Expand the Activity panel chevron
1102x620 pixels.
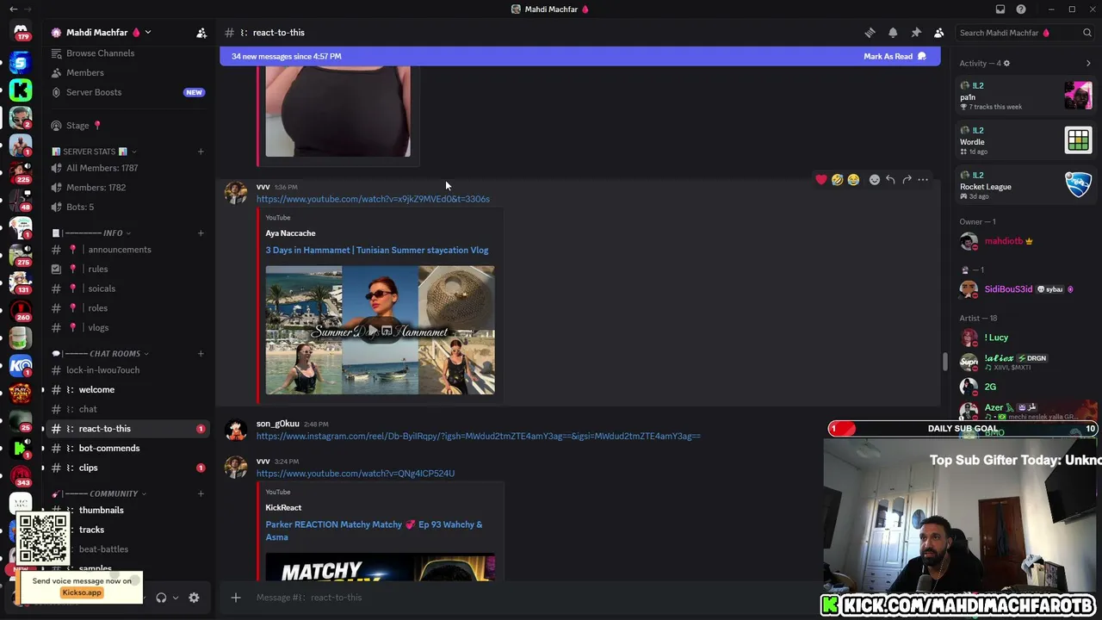pyautogui.click(x=1088, y=63)
